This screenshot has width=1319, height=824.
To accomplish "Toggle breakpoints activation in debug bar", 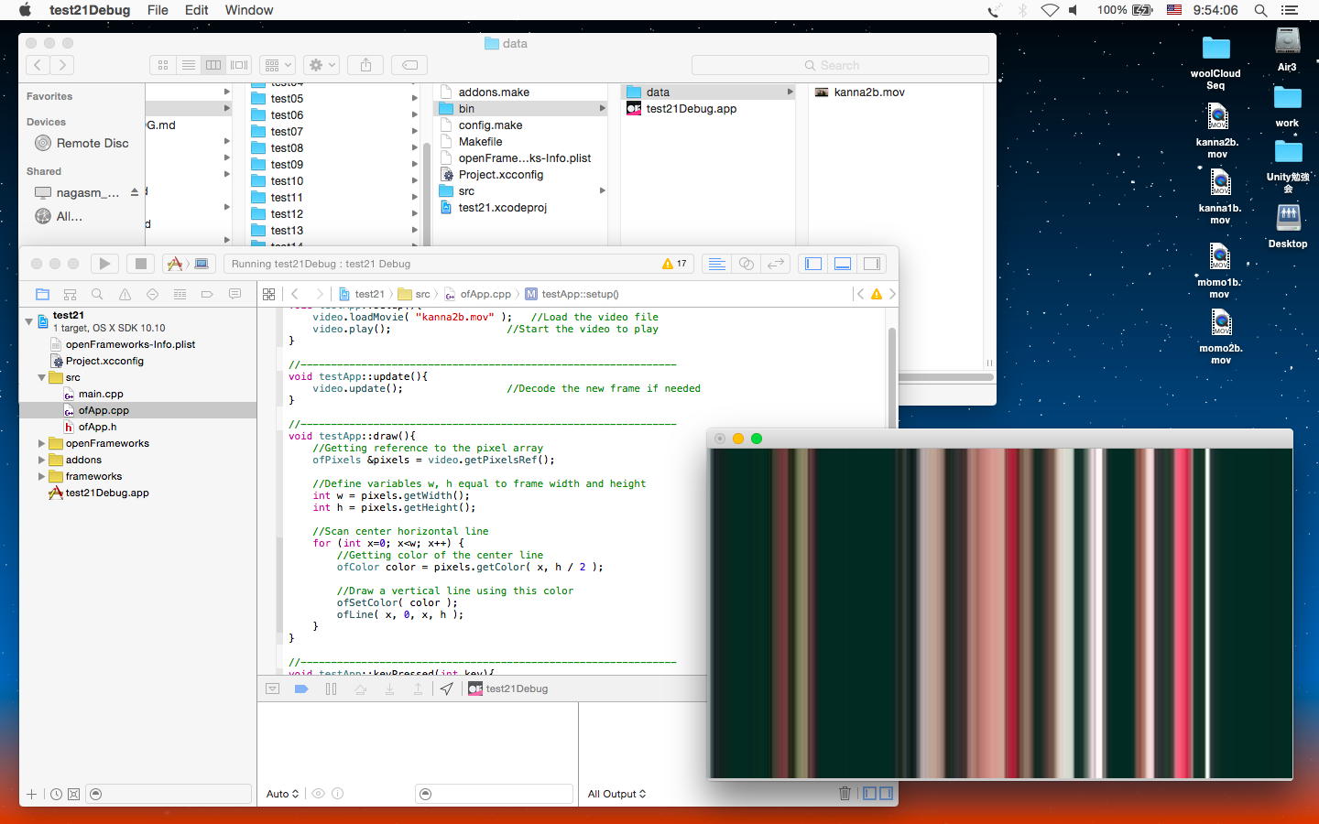I will point(301,689).
